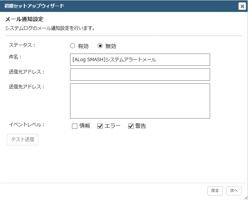Click the エラー checkbox label
Viewport: 248px width, 200px height.
point(113,126)
